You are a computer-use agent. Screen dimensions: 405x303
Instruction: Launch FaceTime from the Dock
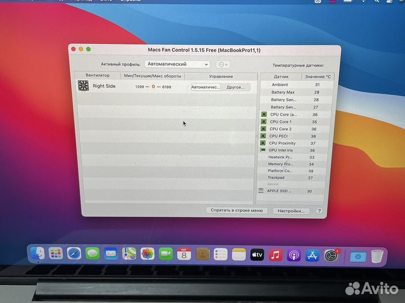coord(166,255)
